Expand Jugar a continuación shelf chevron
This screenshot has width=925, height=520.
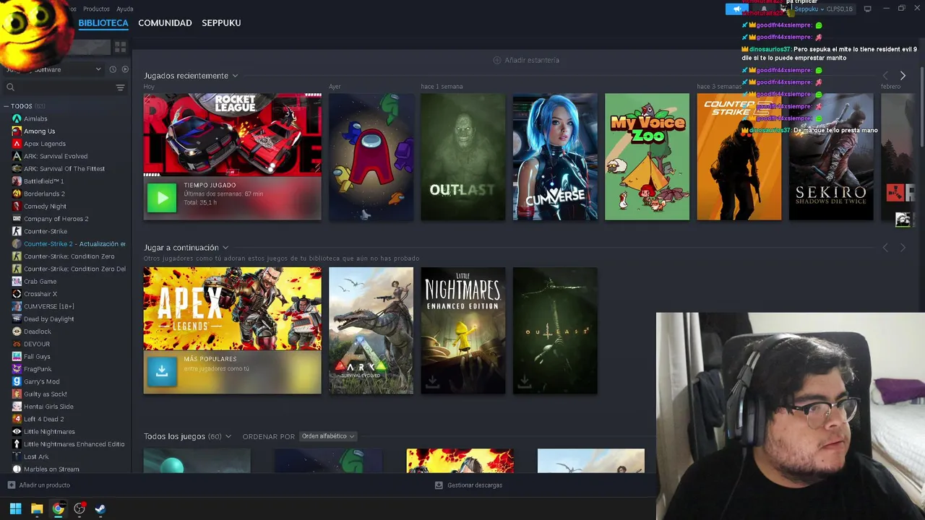(225, 248)
